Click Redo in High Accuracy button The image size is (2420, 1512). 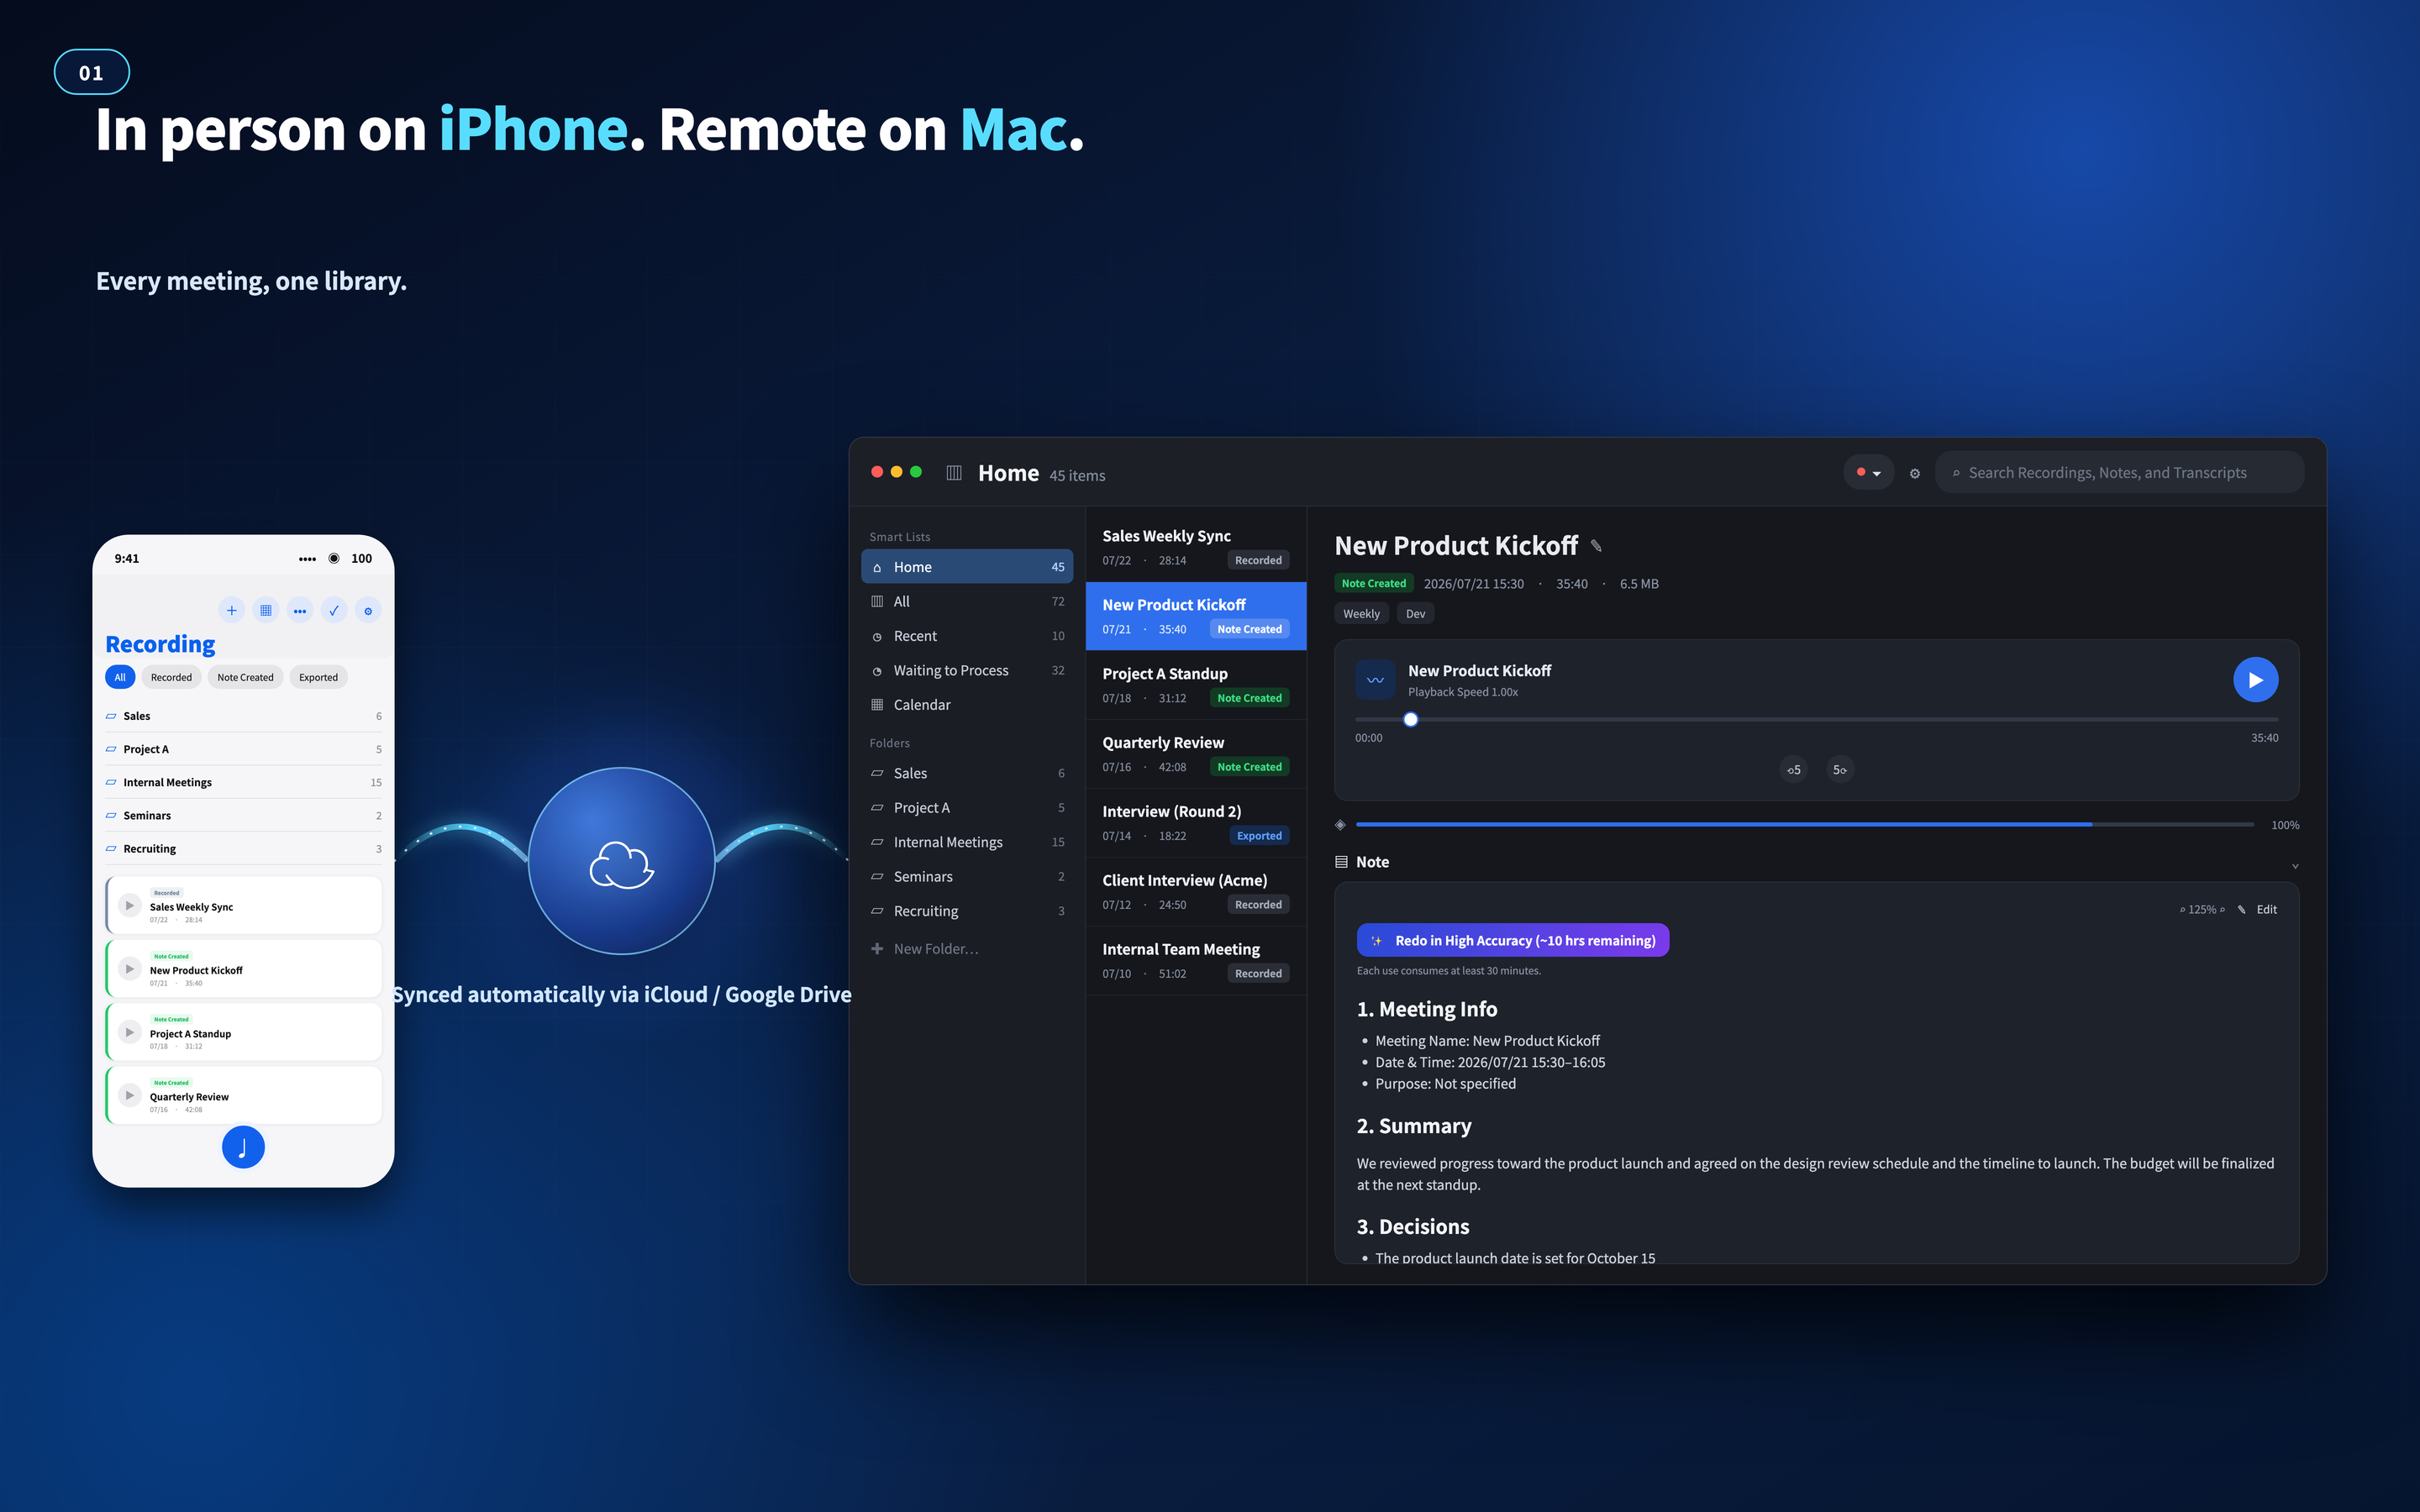1513,940
